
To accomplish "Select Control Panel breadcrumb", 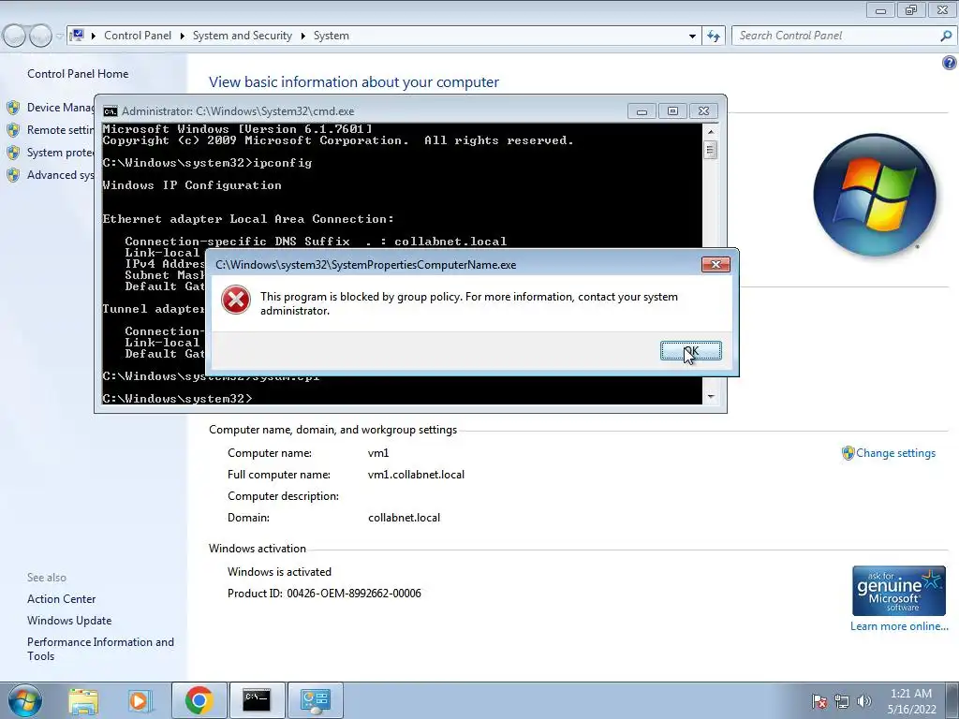I will (138, 36).
